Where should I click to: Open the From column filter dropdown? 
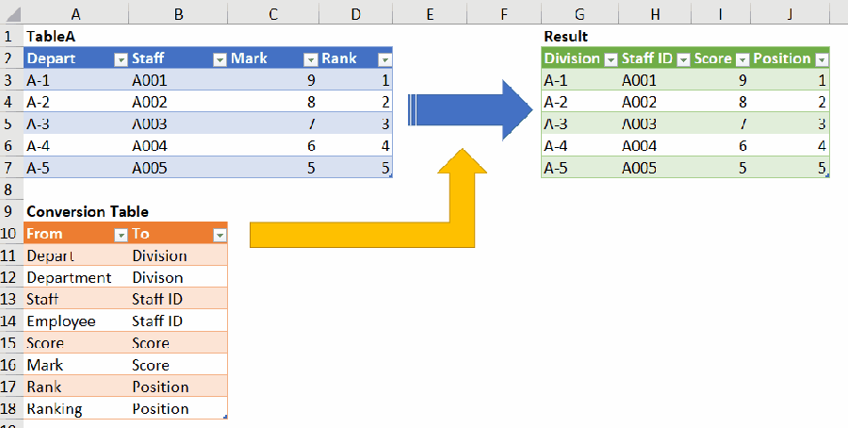[120, 234]
